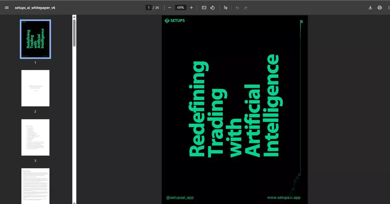Select the page 1 cover thumbnail
This screenshot has height=204, width=390.
[35, 39]
